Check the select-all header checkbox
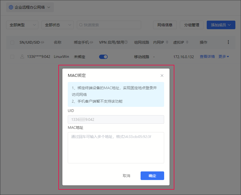The height and width of the screenshot is (195, 241). point(12,42)
